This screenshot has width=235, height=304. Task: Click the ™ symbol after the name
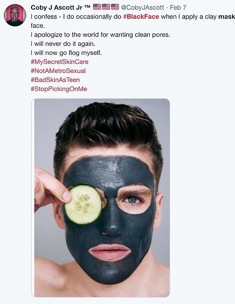point(88,6)
